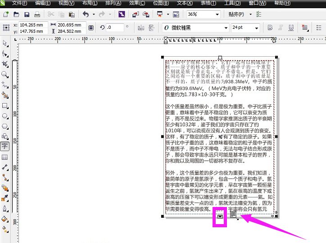
Task: Cut with the scissors icon
Action: pos(51,14)
